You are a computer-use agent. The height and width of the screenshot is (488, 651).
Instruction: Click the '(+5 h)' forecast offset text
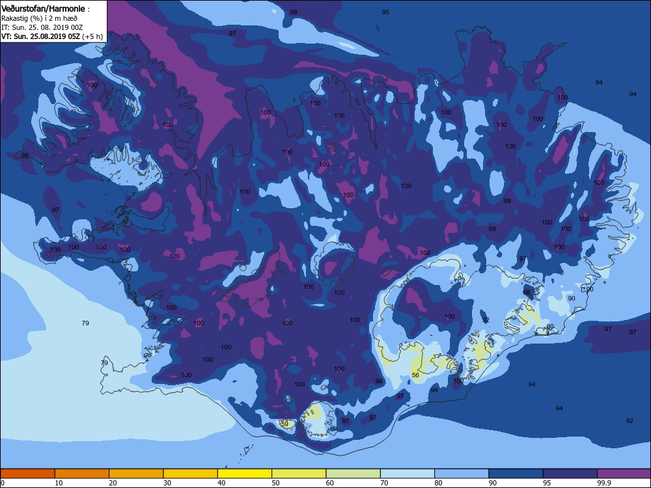click(92, 36)
